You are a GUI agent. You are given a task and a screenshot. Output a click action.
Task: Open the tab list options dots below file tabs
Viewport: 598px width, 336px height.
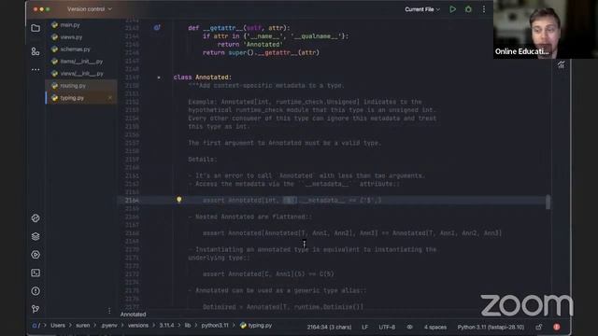(x=109, y=311)
